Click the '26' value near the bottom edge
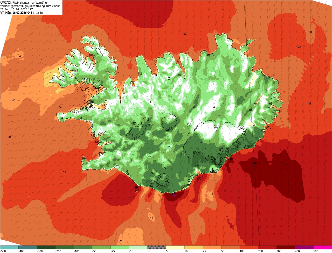The width and height of the screenshot is (332, 253). (x=122, y=241)
